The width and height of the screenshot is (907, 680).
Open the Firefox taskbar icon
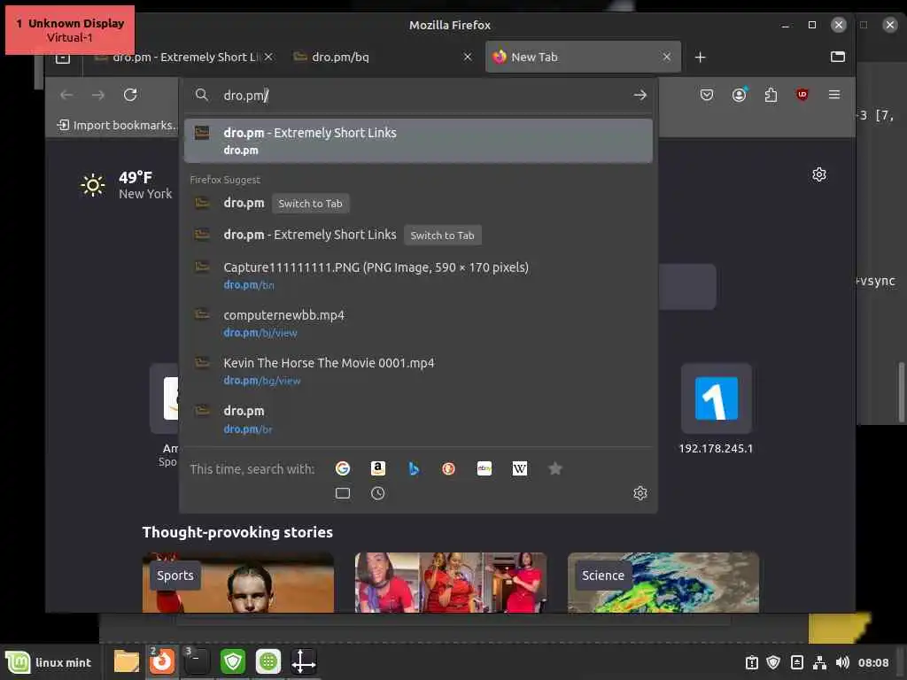[x=161, y=661]
